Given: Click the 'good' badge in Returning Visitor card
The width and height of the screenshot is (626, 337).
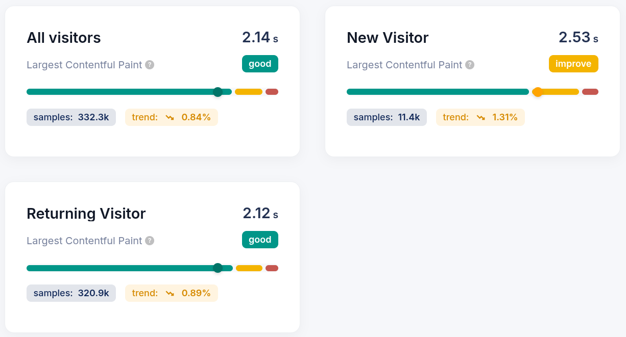Looking at the screenshot, I should click(x=260, y=240).
